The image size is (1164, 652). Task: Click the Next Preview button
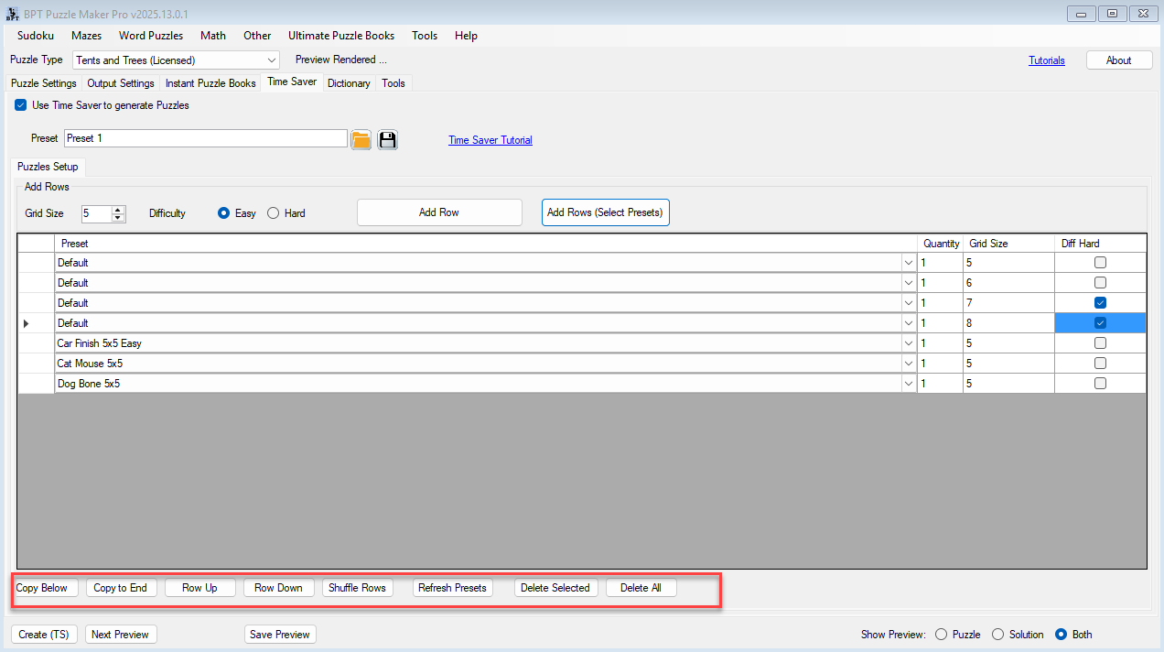click(x=120, y=635)
